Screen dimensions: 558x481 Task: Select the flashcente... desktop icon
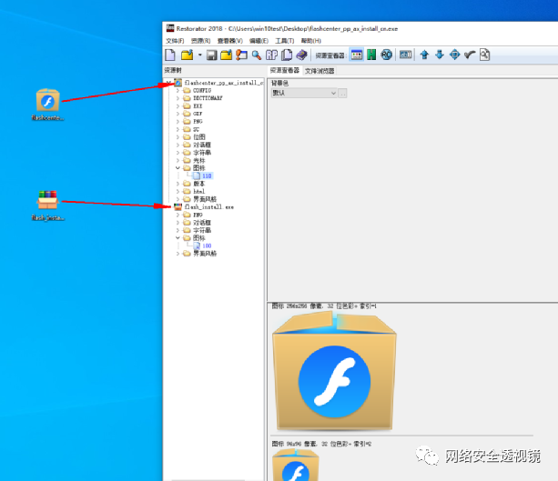pos(47,105)
